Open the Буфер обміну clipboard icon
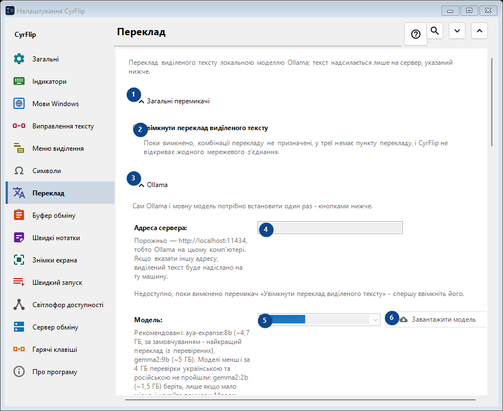503x411 pixels. click(19, 215)
